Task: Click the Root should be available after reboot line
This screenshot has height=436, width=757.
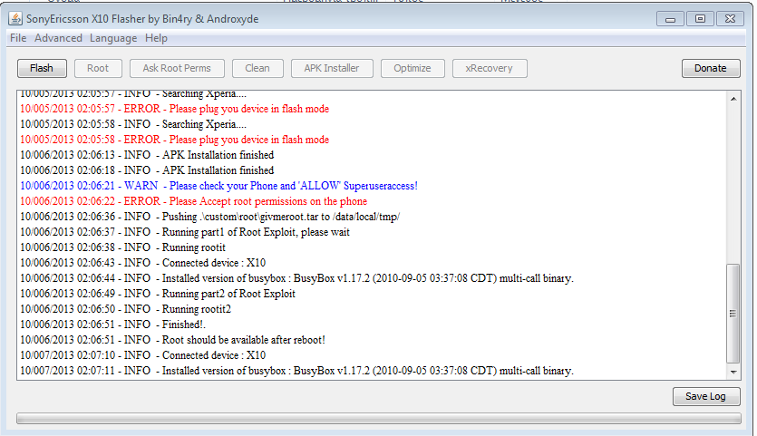Action: click(173, 340)
